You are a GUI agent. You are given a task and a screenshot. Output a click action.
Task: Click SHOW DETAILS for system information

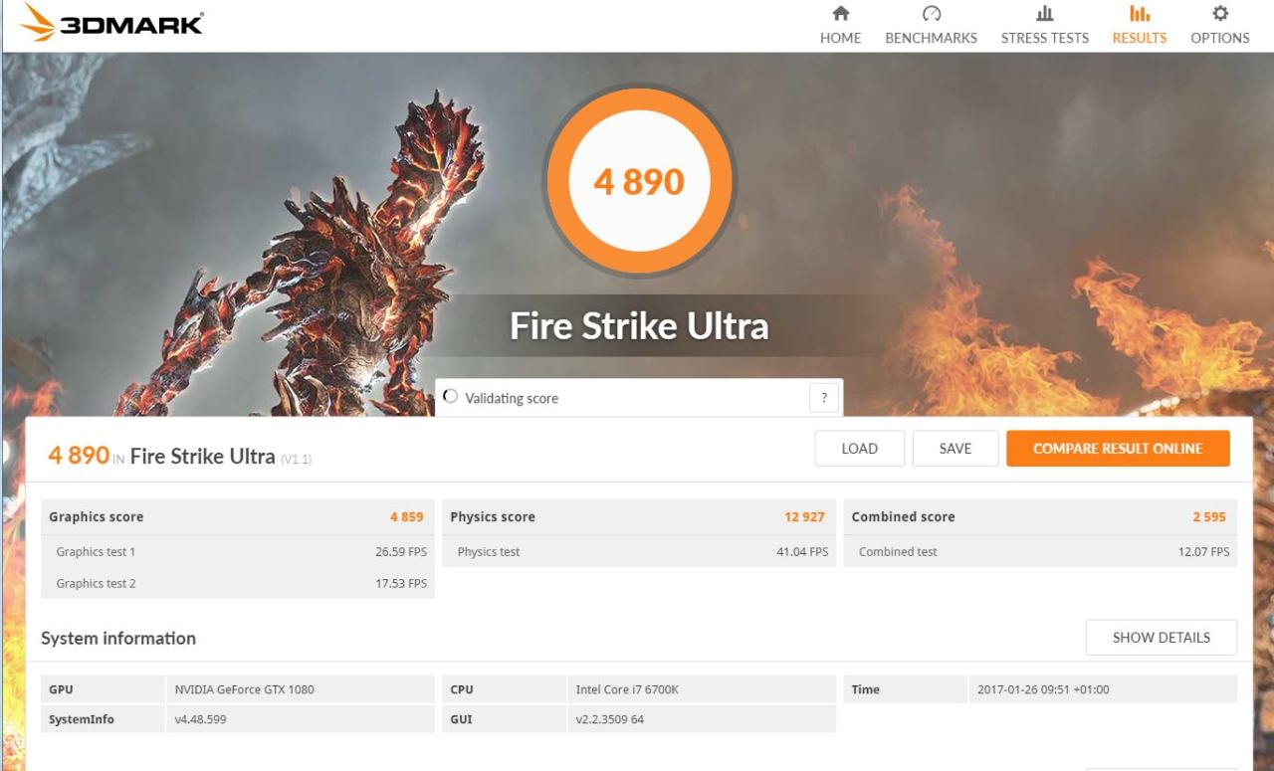point(1162,638)
